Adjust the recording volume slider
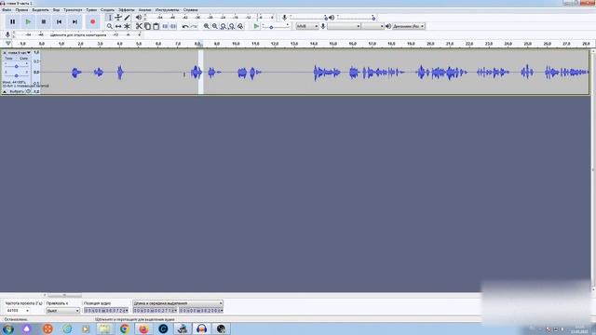The image size is (596, 335). click(x=308, y=18)
